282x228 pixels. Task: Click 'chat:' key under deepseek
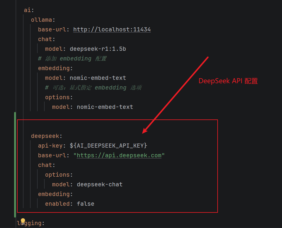pos(46,165)
